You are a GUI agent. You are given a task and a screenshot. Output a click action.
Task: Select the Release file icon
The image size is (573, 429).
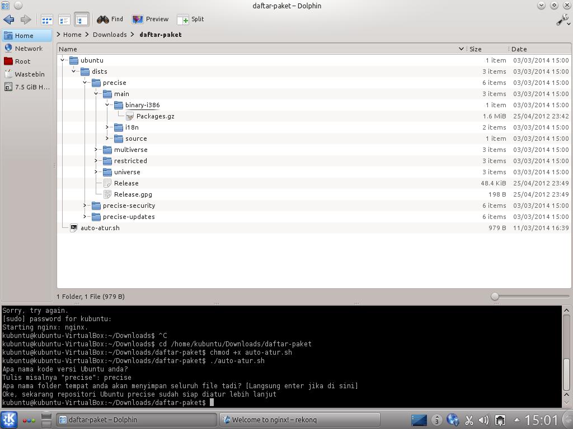[x=107, y=183]
